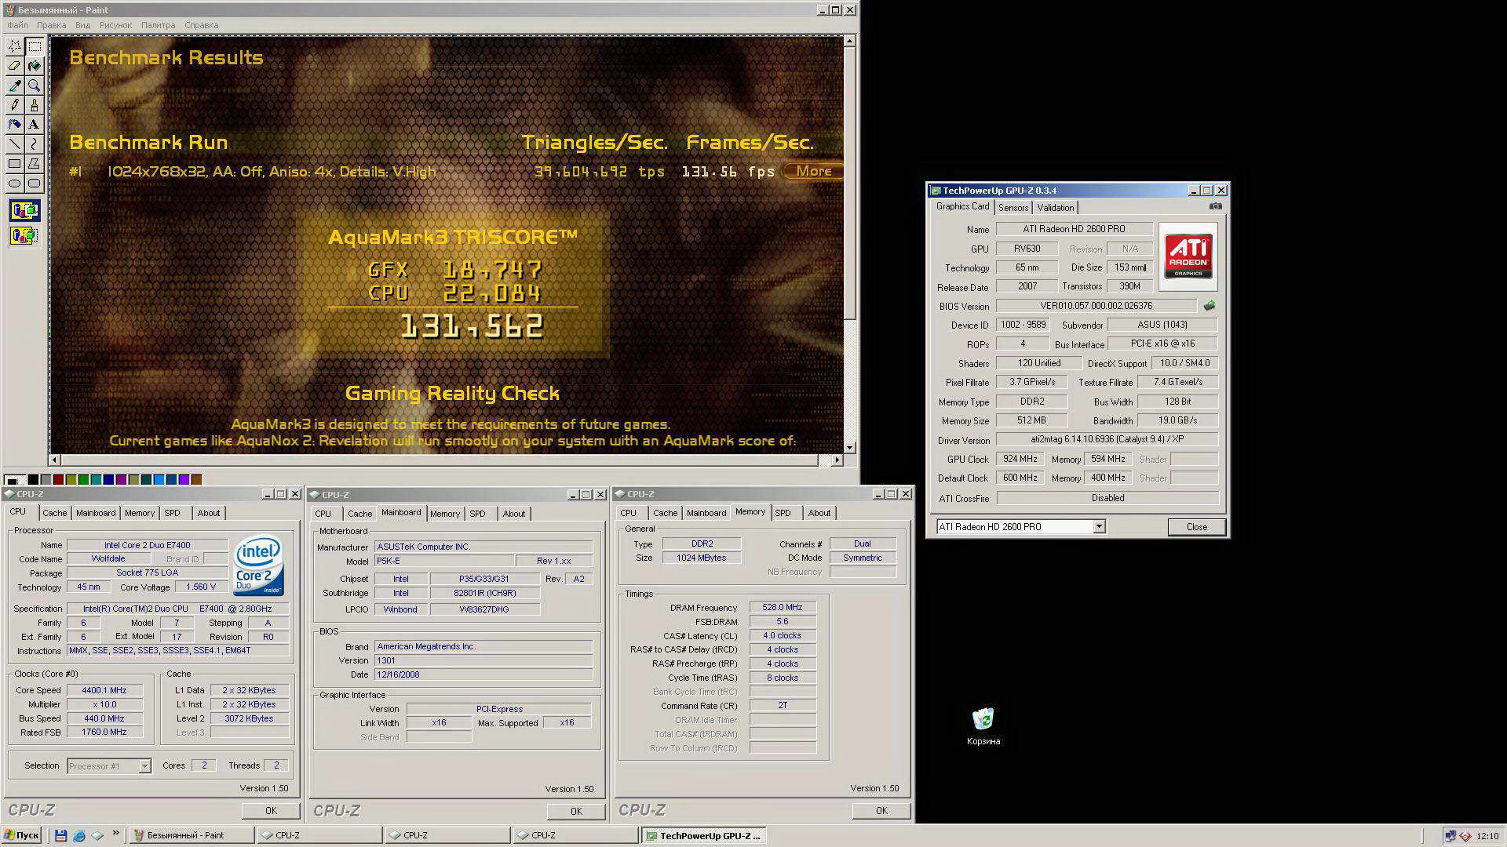Click OK in the rightmost CPU-Z window
Screen dimensions: 1507x847
point(881,811)
